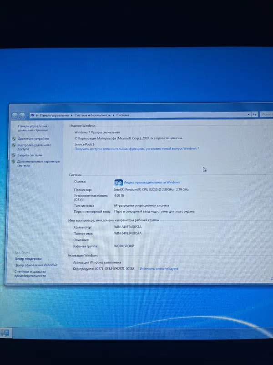The width and height of the screenshot is (273, 365).
Task: Click 'Windows 7 Профессиональная' edition text
Action: click(97, 132)
